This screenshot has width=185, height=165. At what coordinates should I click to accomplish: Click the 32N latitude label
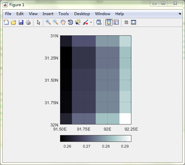click(x=54, y=125)
